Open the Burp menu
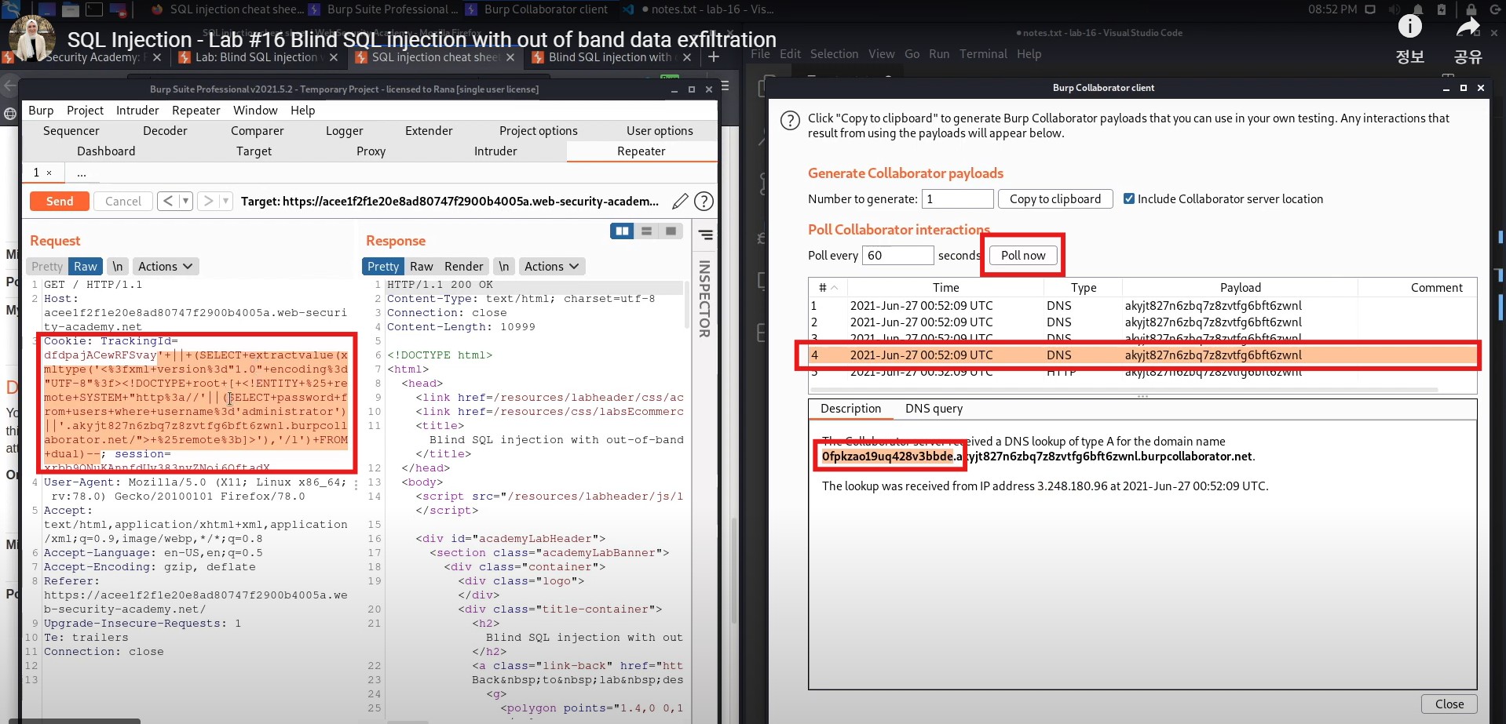 41,111
